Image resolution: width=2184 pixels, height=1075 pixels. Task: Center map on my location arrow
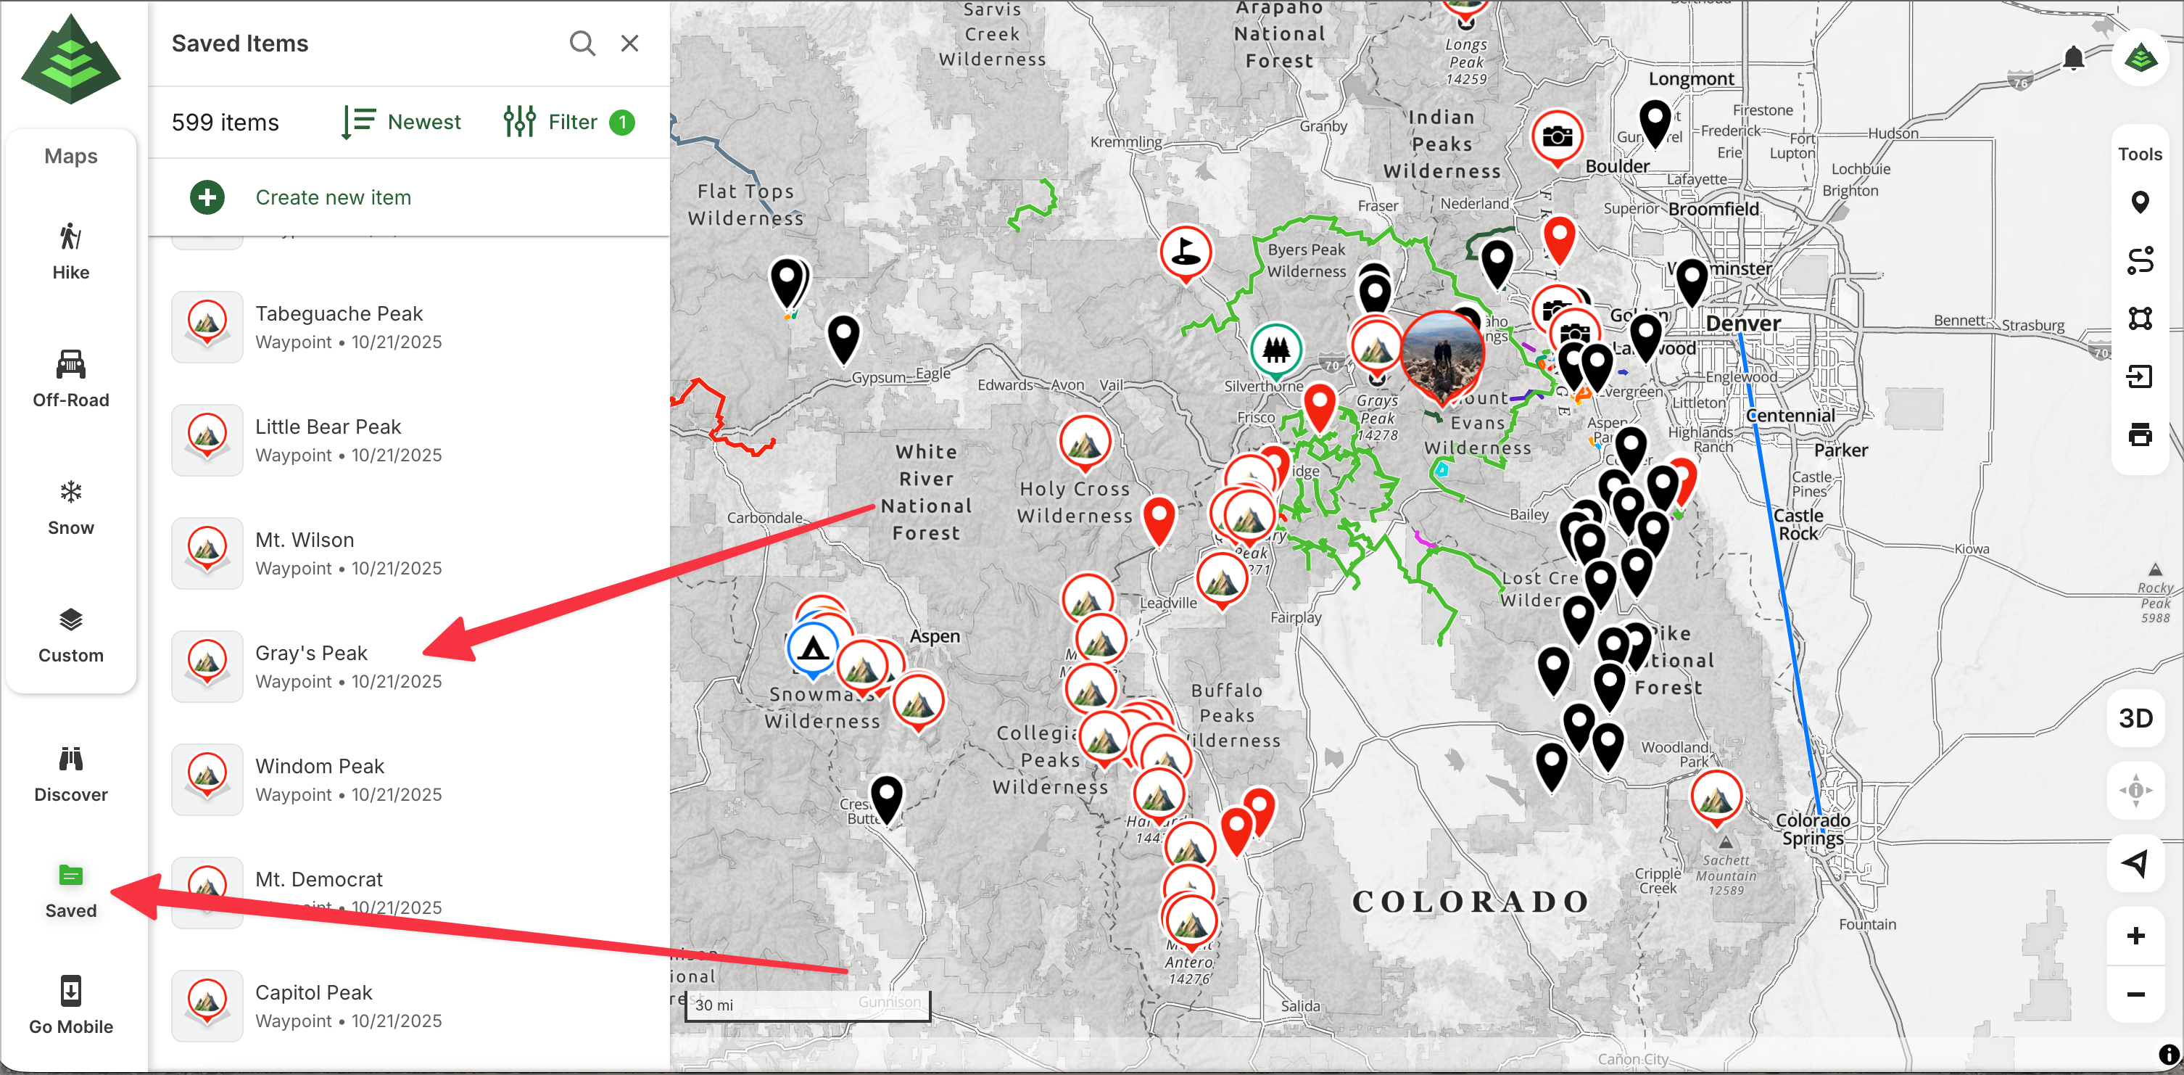(x=2135, y=863)
